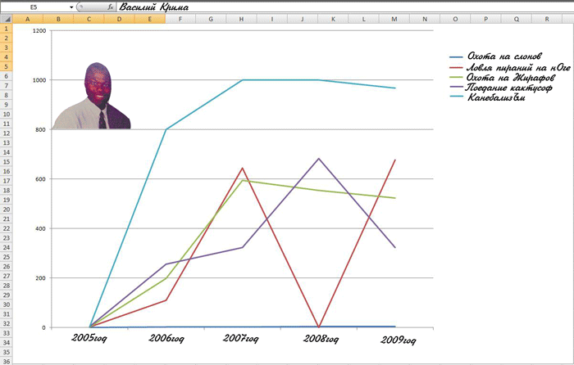Image resolution: width=574 pixels, height=365 pixels.
Task: Select column K header
Action: point(333,19)
